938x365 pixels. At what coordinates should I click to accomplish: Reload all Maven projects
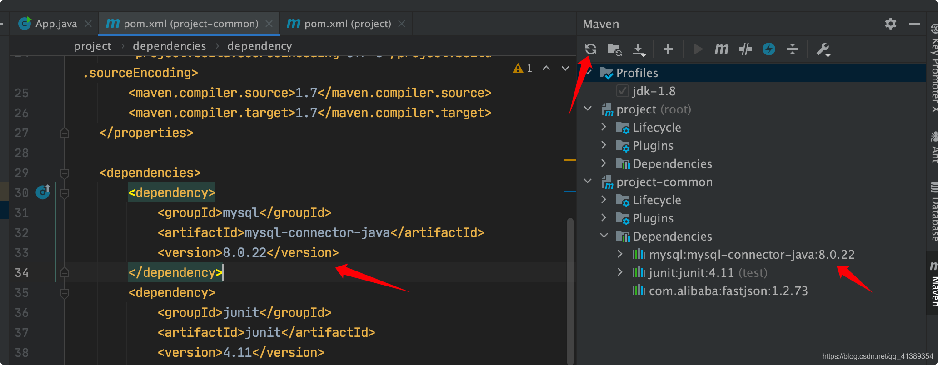(590, 49)
